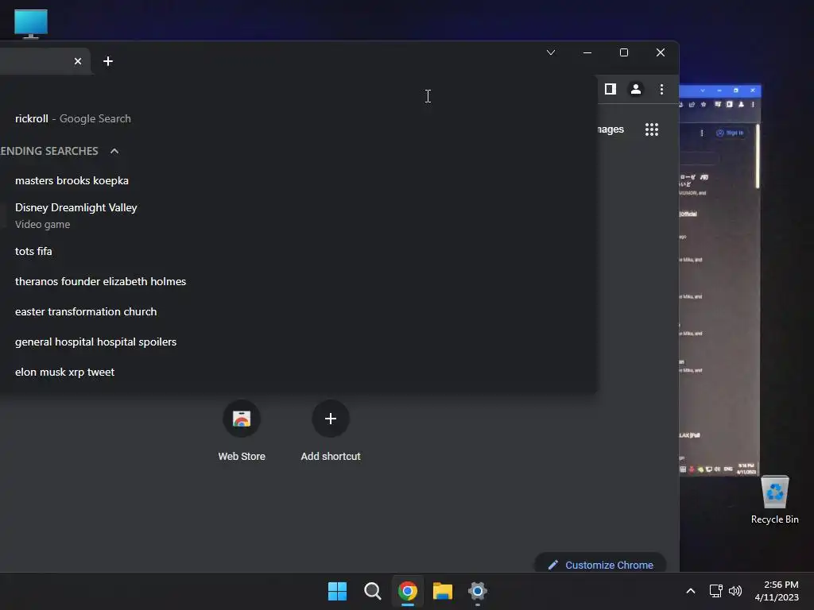Open the Recycle Bin on the desktop
This screenshot has height=610, width=814.
774,499
